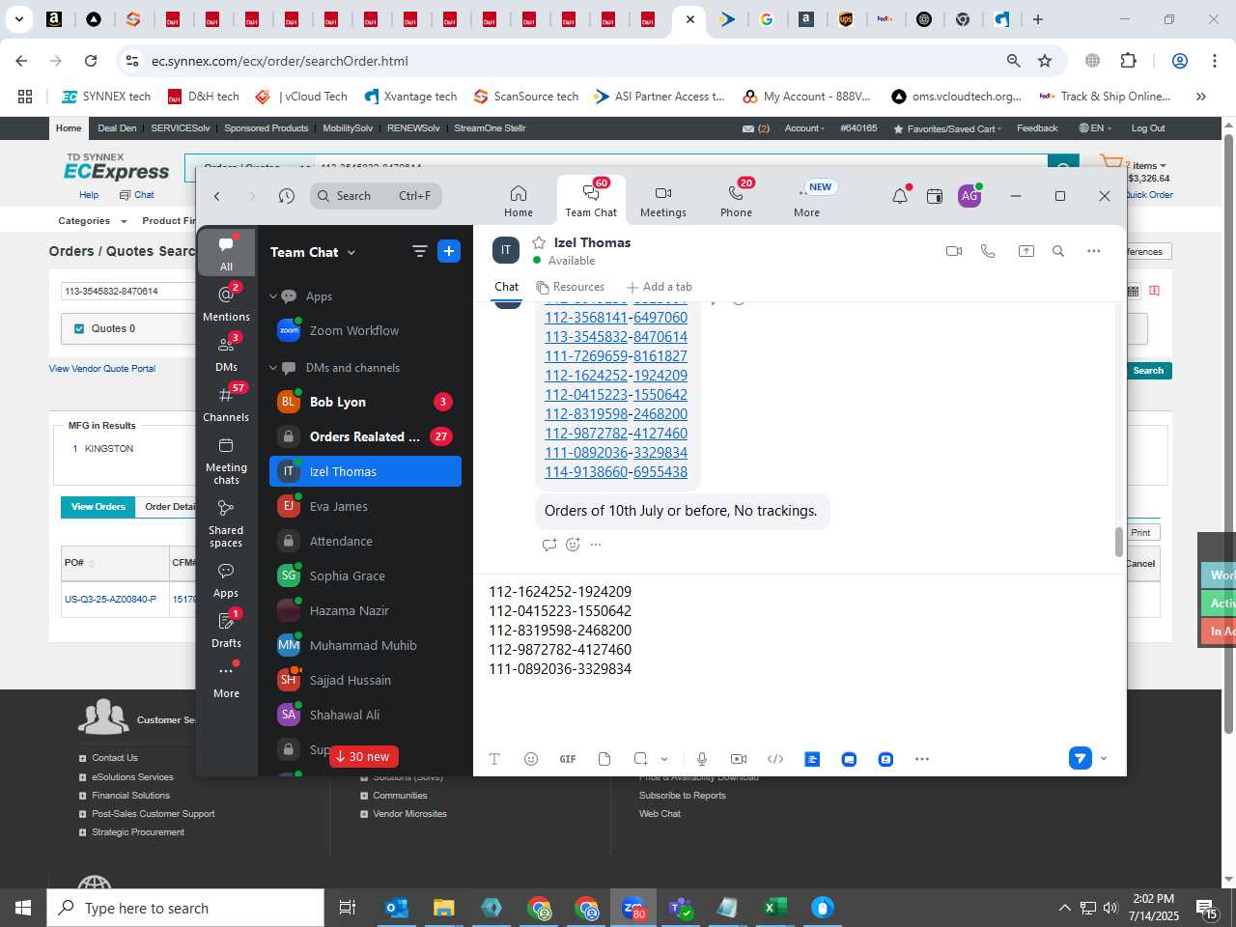
Task: Create a new chat with the plus button
Action: coord(449,251)
